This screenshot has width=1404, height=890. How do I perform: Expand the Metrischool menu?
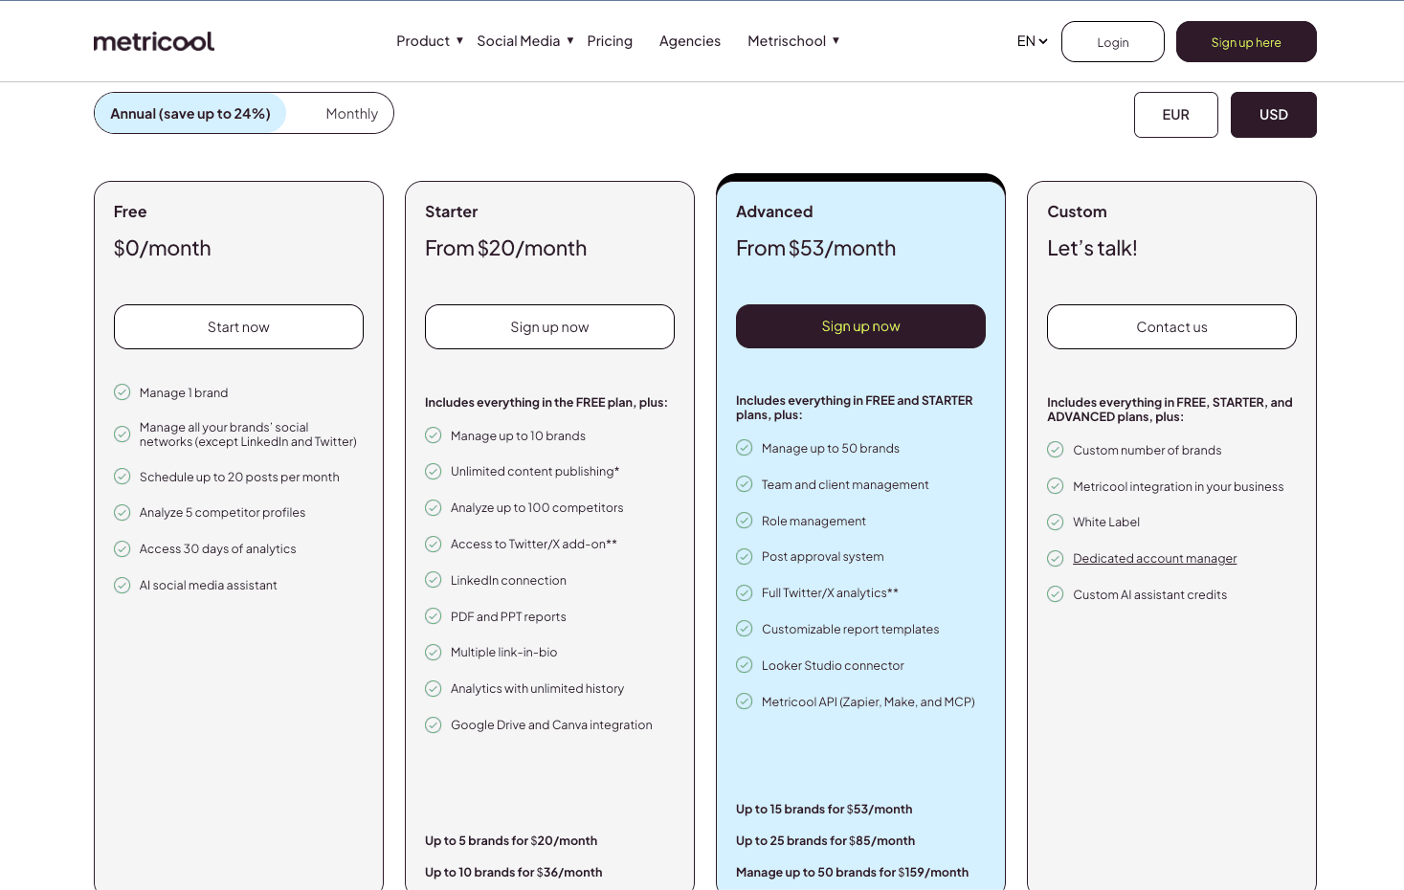pyautogui.click(x=793, y=41)
